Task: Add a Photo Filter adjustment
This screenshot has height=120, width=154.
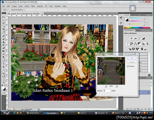Action: [x=143, y=43]
